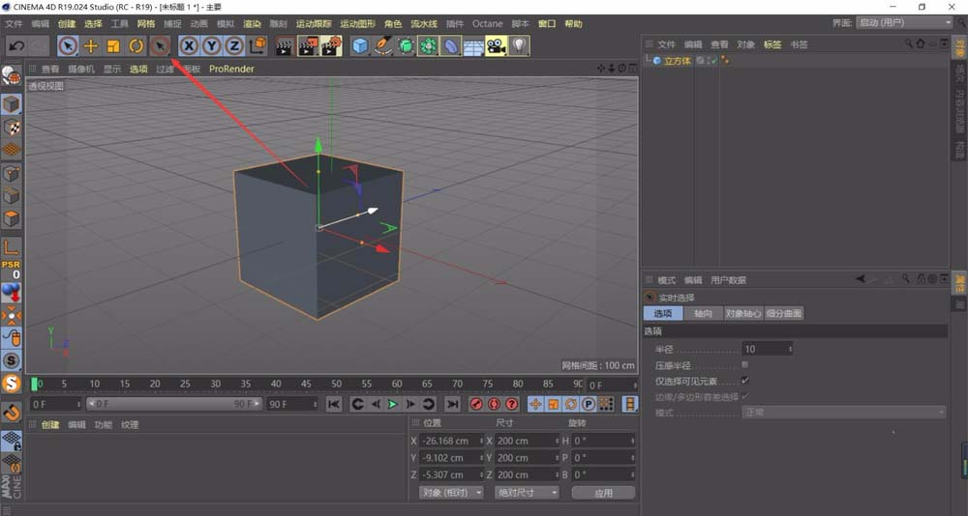Viewport: 968px width, 516px height.
Task: Open the 绝对尺寸 dropdown
Action: point(527,493)
